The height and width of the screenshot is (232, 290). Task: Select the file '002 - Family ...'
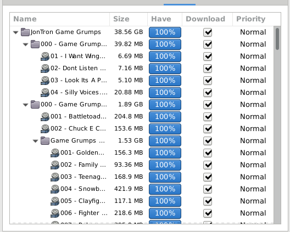pyautogui.click(x=83, y=165)
